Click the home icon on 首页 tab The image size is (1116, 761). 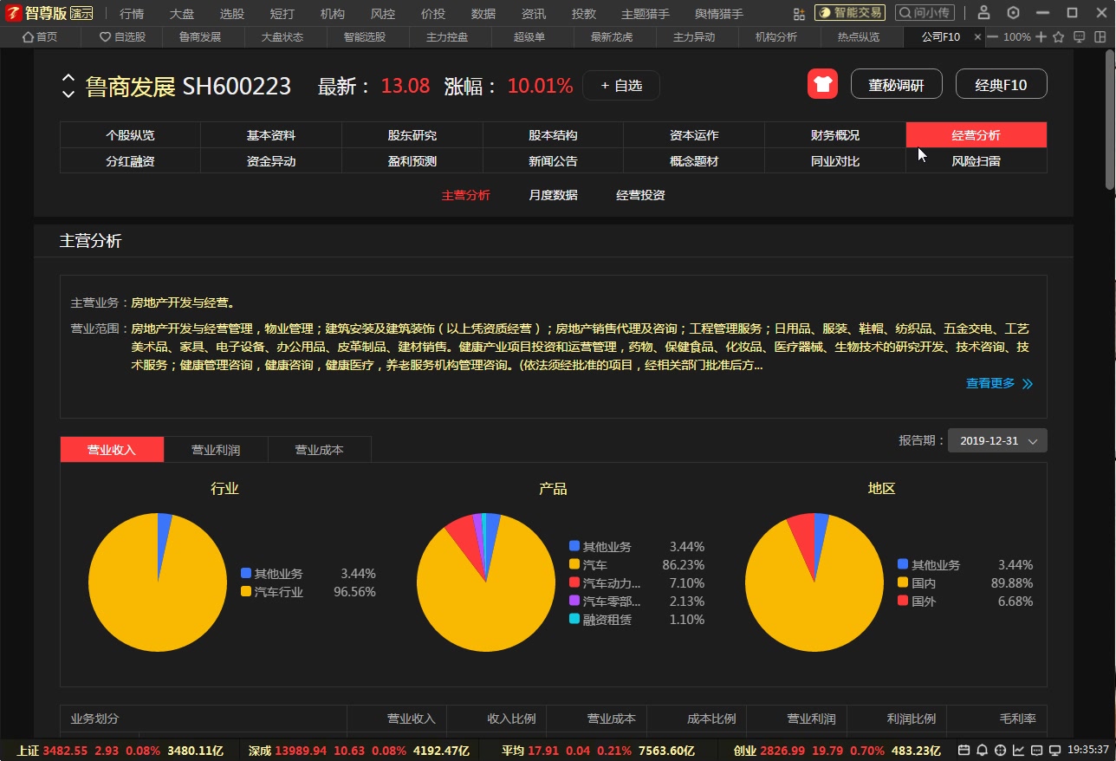[29, 37]
